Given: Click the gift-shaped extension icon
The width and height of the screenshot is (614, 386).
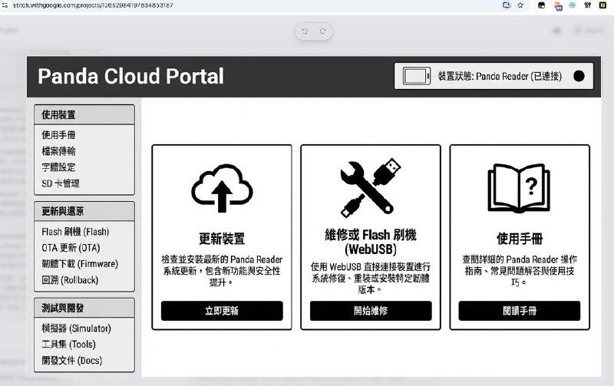Looking at the screenshot, I should [x=587, y=5].
